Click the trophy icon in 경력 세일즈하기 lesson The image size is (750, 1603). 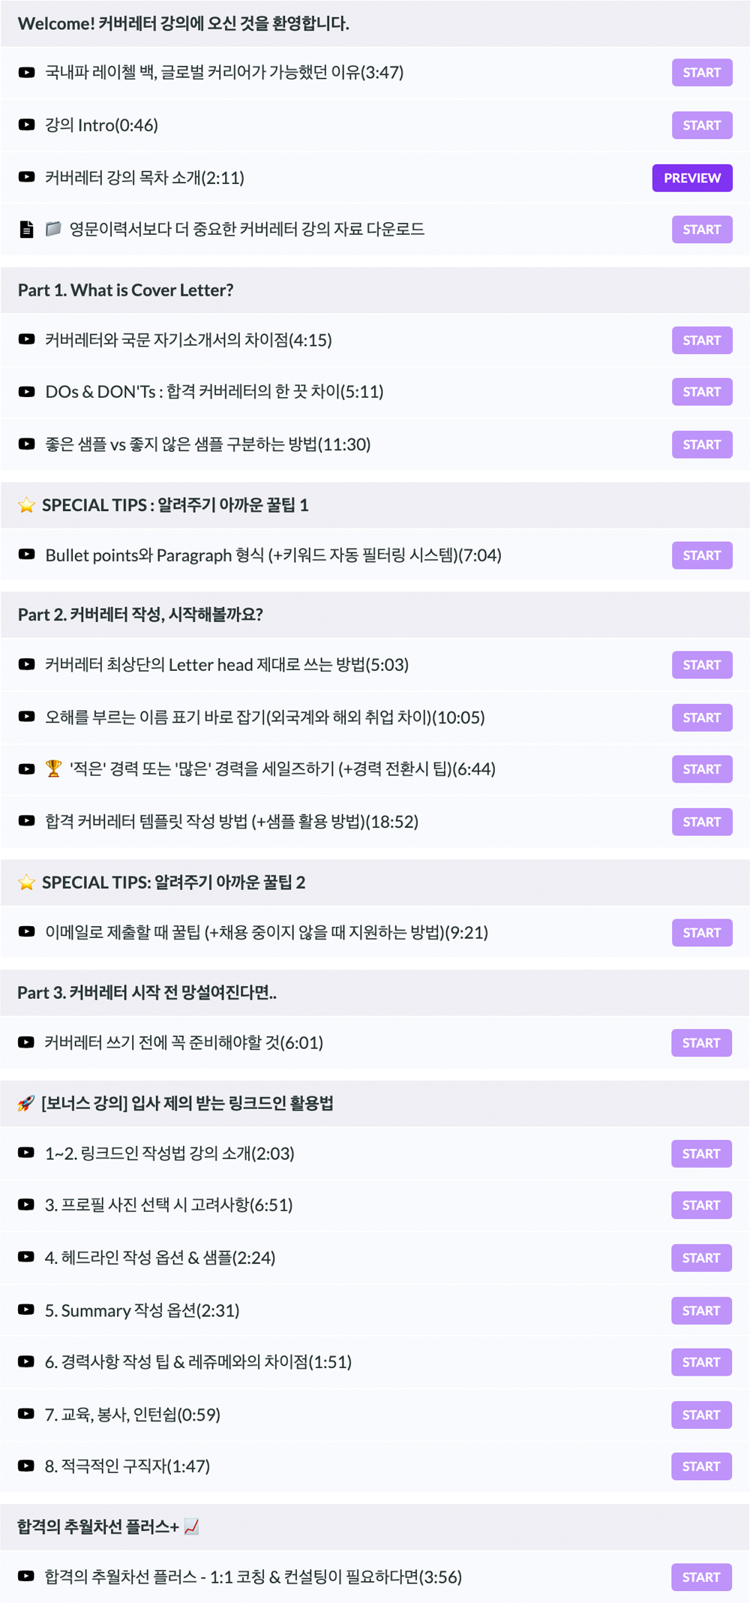click(53, 768)
